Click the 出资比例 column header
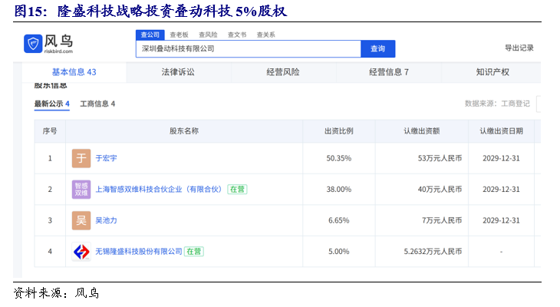 pyautogui.click(x=338, y=131)
